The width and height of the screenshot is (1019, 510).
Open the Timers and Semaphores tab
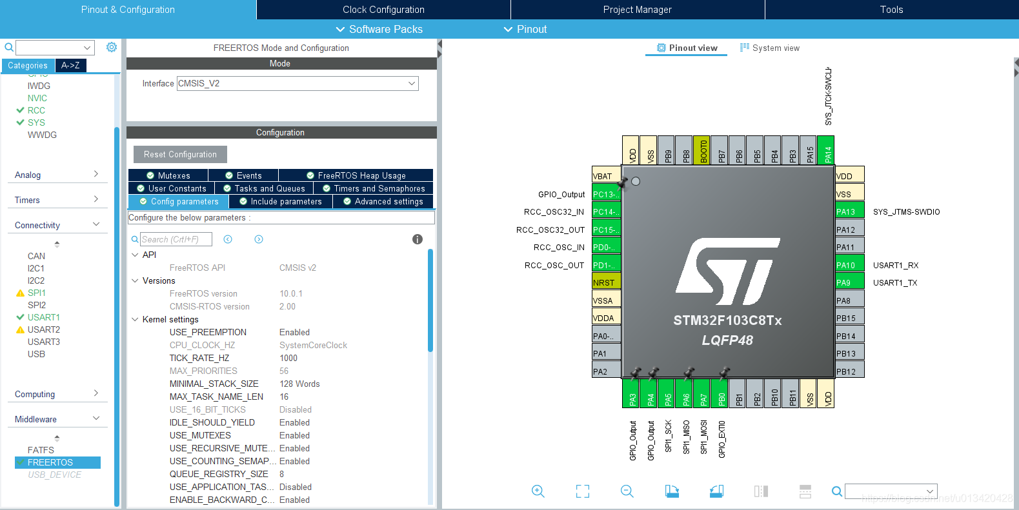(374, 188)
